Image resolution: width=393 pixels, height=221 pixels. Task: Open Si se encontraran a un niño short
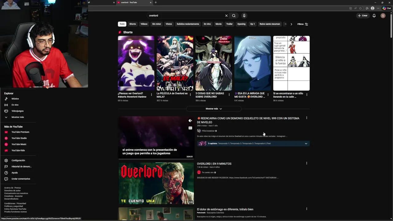[291, 63]
